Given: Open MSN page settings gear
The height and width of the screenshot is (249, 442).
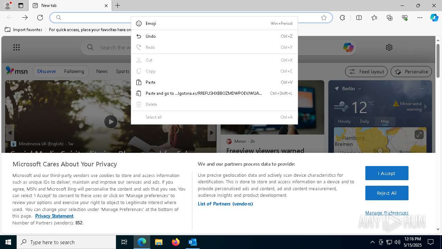Looking at the screenshot, I should click(x=389, y=47).
